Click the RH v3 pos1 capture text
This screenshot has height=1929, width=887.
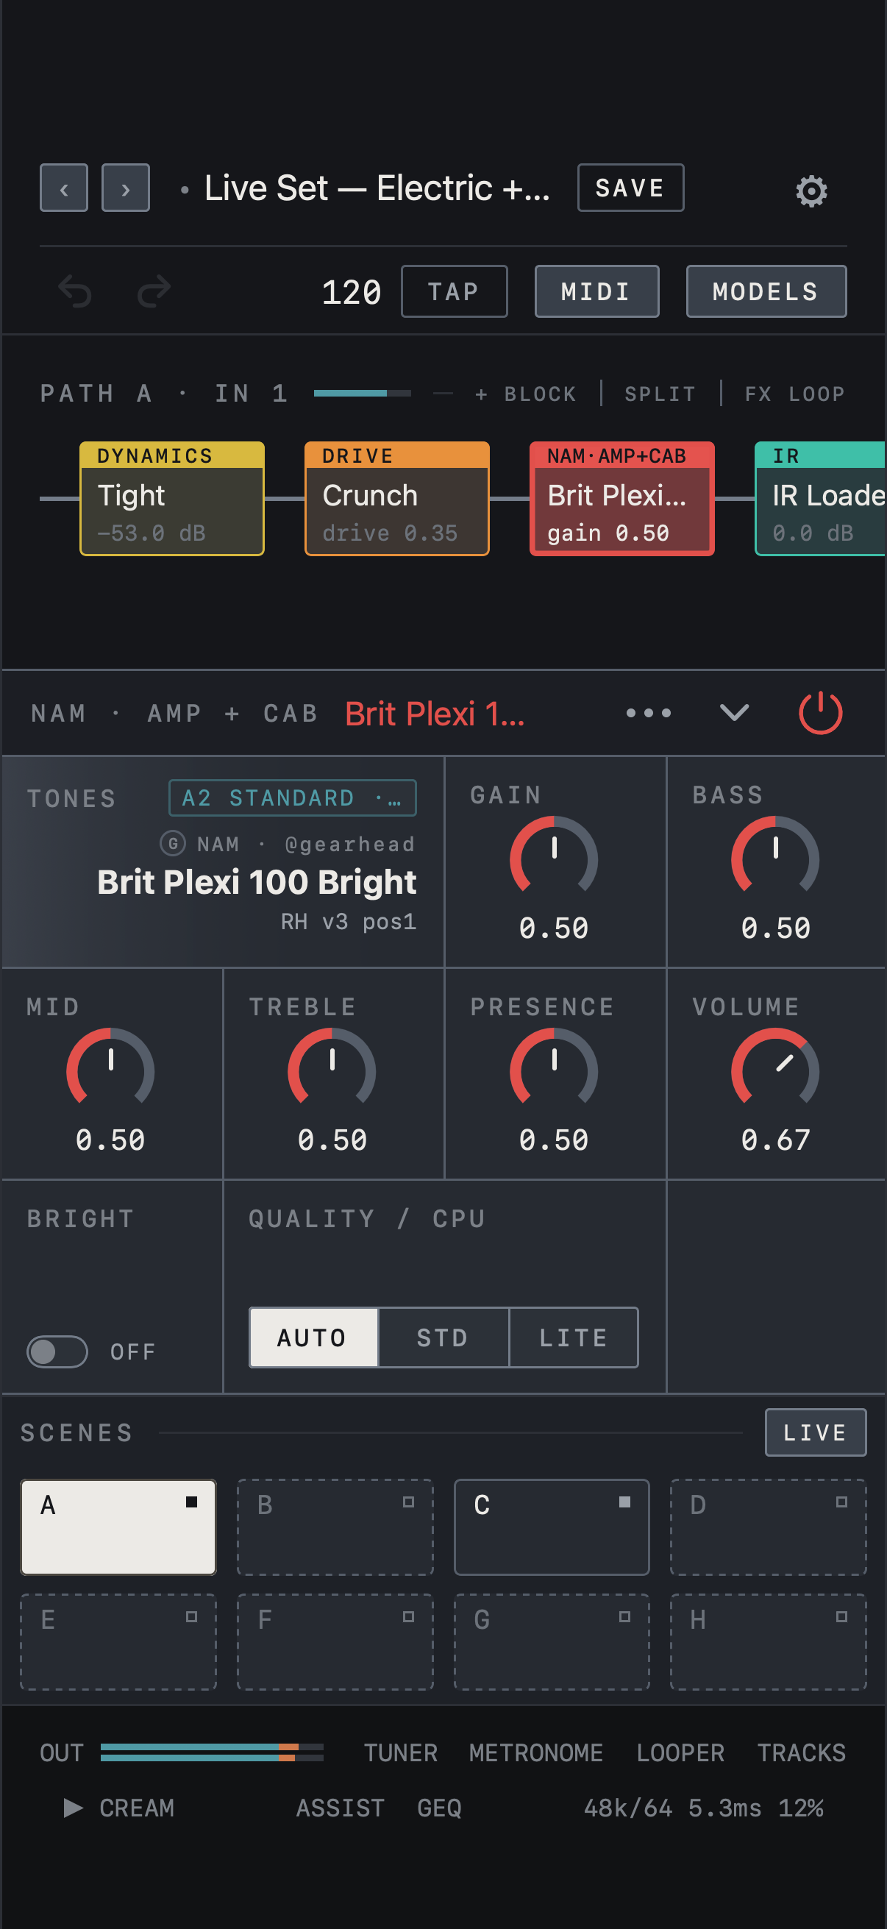pyautogui.click(x=349, y=922)
